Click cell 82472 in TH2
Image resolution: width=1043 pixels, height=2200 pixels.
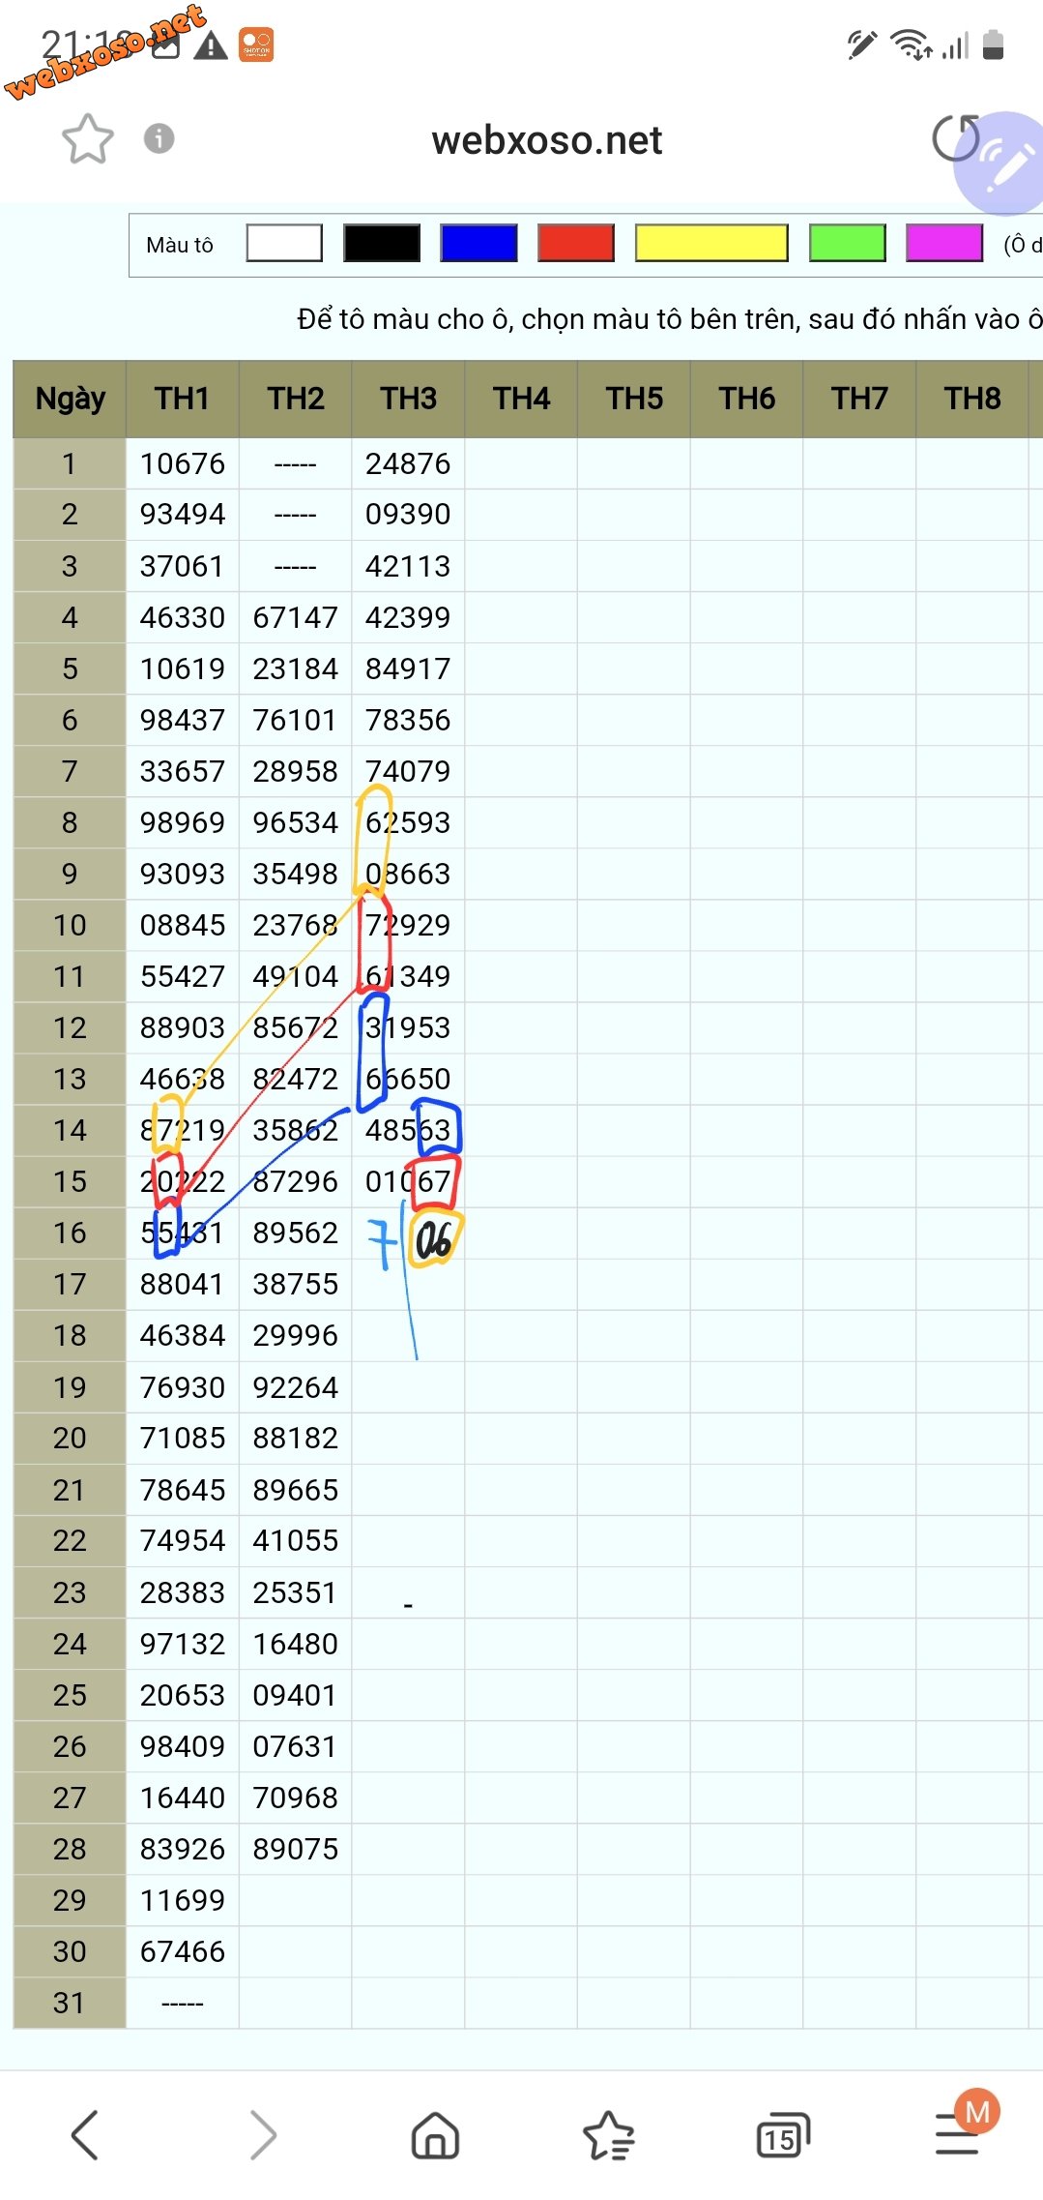pos(296,1079)
